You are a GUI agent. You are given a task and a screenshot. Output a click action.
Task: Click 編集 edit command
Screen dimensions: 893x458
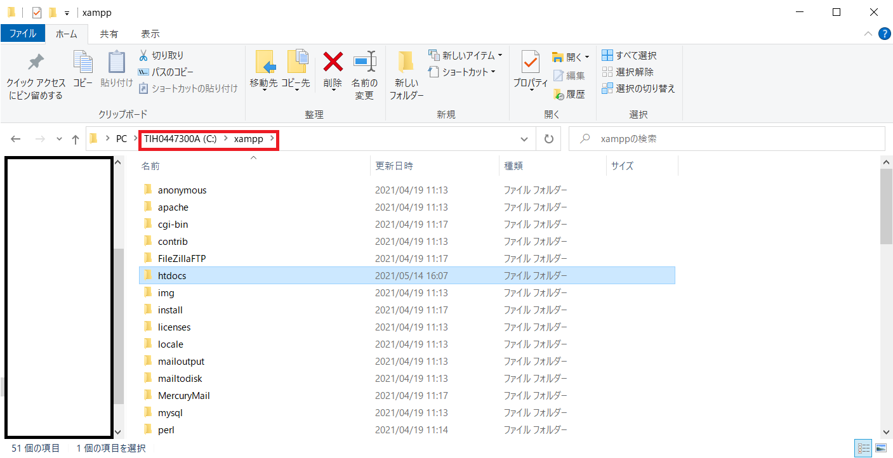coord(569,75)
